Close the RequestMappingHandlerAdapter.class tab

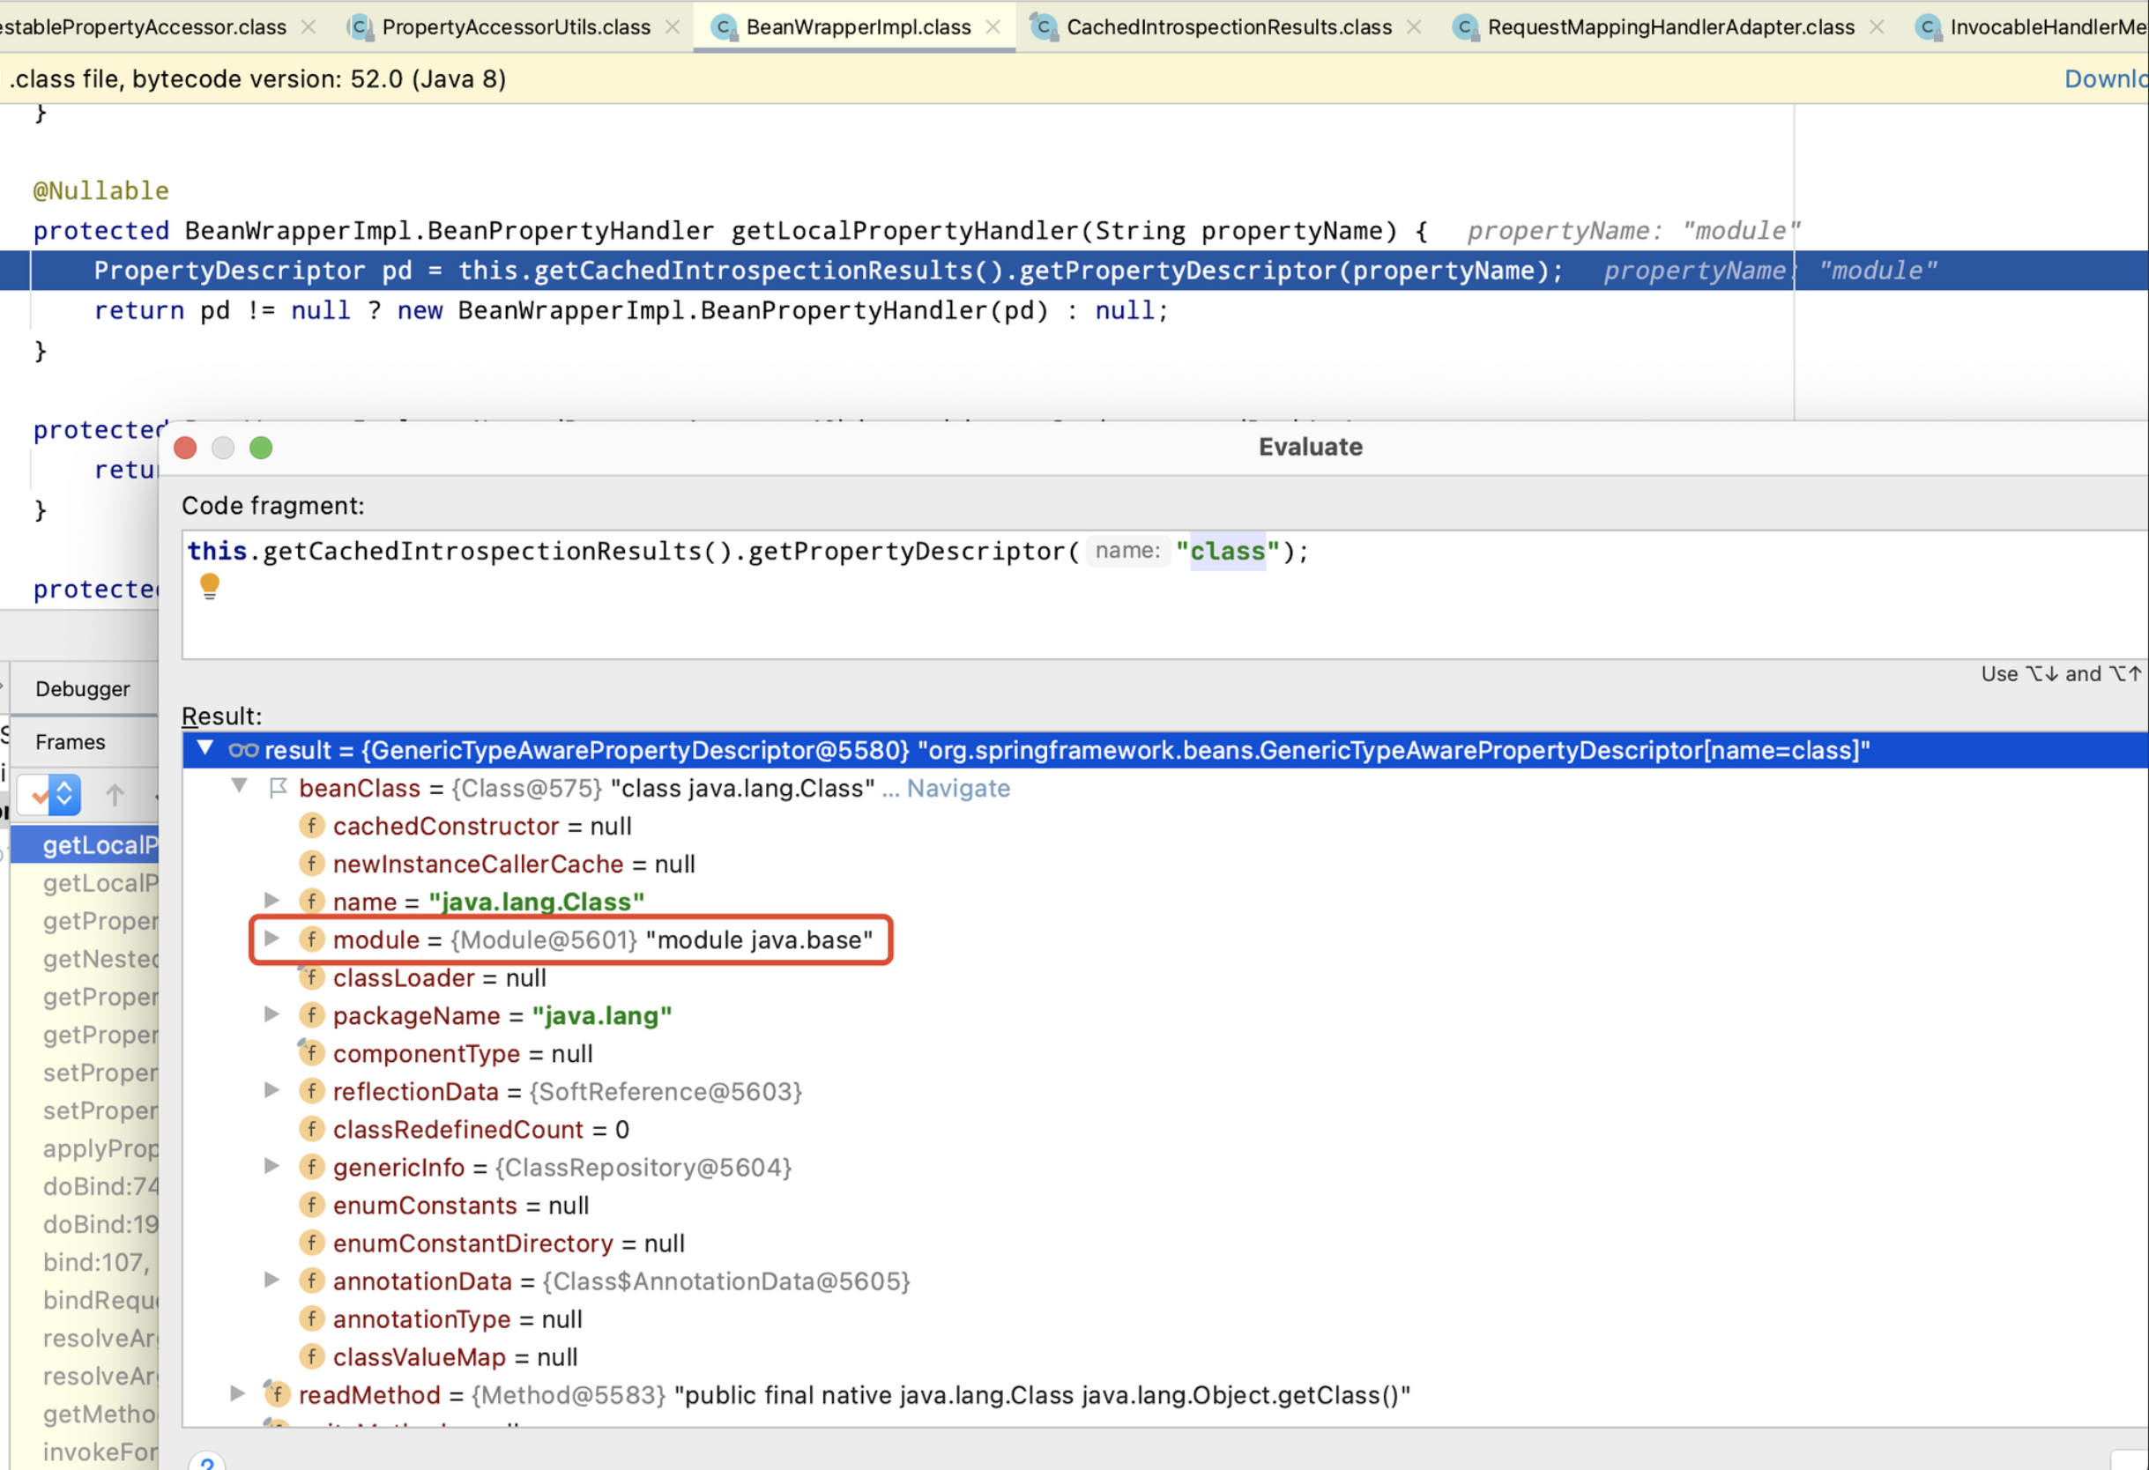tap(1878, 27)
